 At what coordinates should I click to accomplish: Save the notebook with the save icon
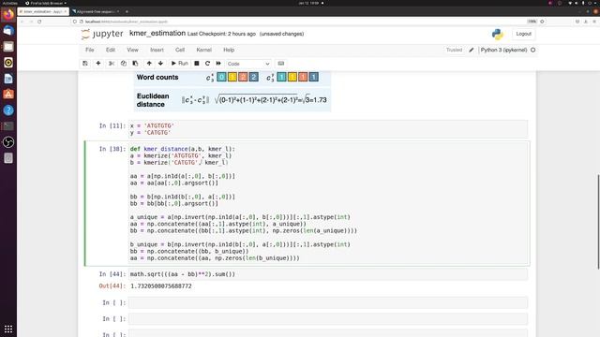coord(85,64)
